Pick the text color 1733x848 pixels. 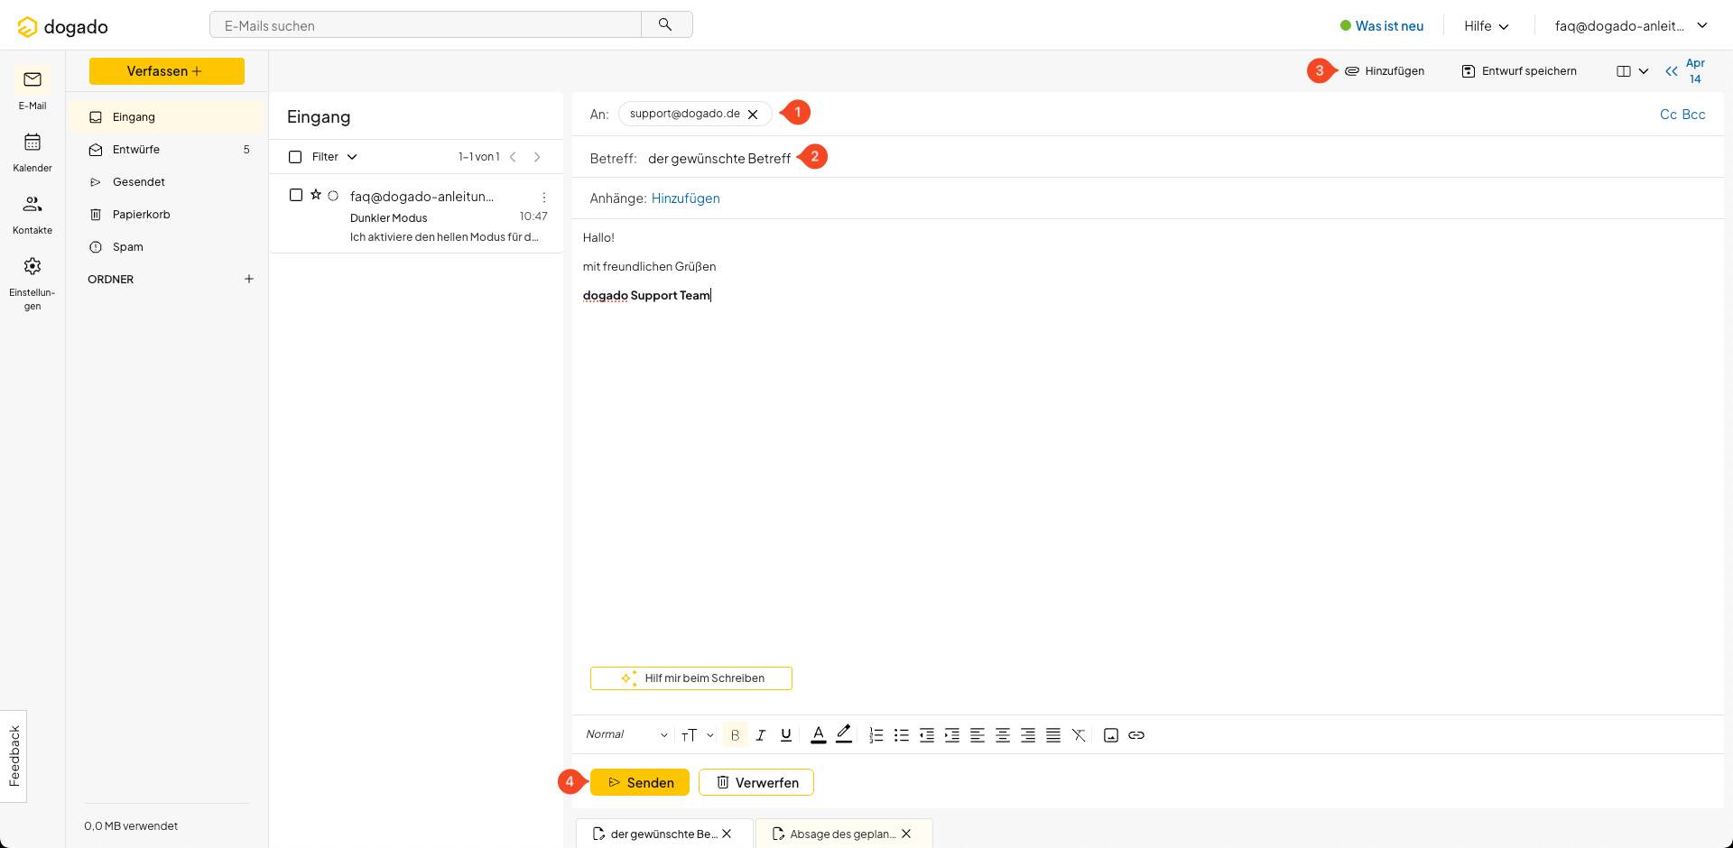coord(819,735)
